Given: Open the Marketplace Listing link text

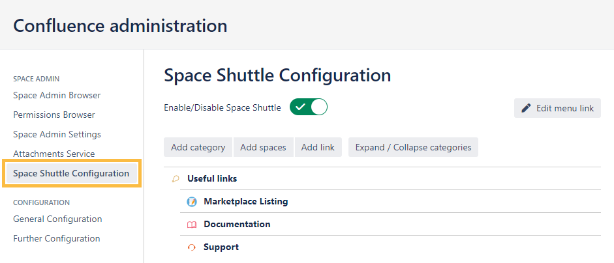Looking at the screenshot, I should [246, 202].
